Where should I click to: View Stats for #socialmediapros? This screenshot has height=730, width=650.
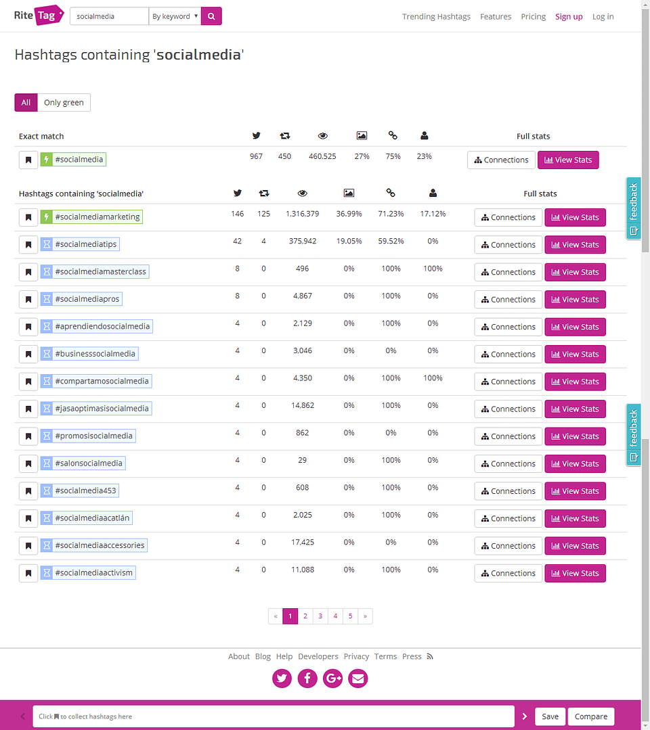point(575,300)
